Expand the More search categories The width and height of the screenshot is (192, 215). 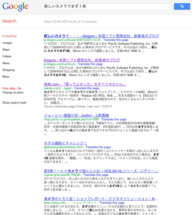click(6, 77)
